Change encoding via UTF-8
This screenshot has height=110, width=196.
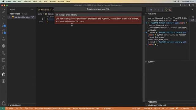(157, 108)
